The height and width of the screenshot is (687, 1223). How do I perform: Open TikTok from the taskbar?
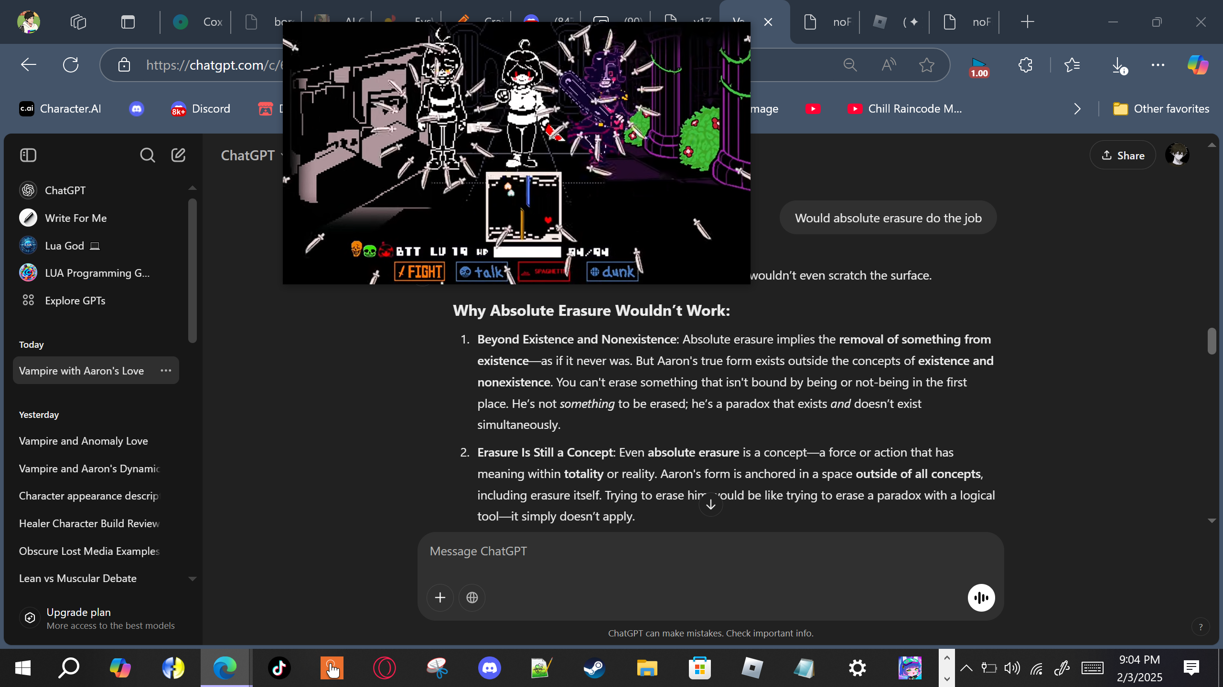(x=279, y=668)
